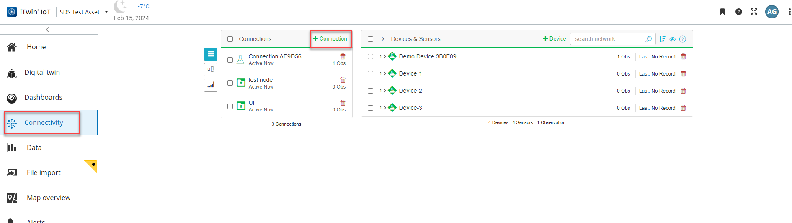Open Dashboards in the sidebar

coord(43,97)
